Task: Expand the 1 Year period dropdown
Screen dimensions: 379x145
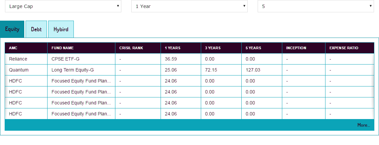Action: pyautogui.click(x=189, y=6)
